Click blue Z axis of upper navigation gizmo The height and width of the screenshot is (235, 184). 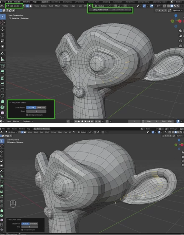pyautogui.click(x=176, y=15)
